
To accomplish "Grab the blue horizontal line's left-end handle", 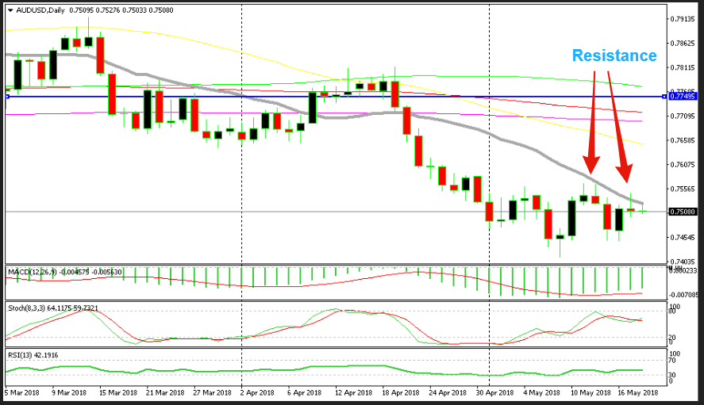I will (7, 97).
